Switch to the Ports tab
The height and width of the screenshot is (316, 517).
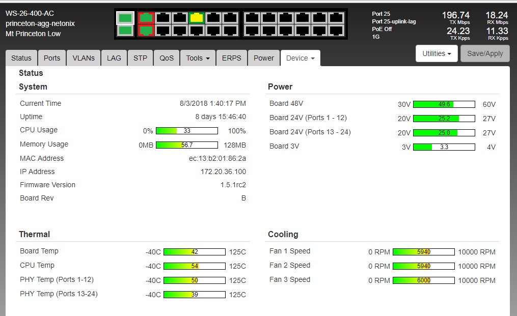pos(52,58)
